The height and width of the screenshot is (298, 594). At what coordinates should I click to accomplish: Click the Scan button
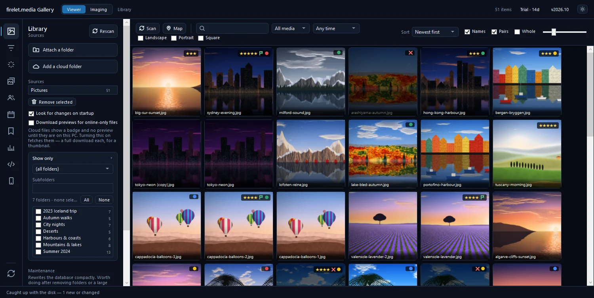coord(148,28)
